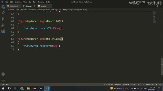The width and height of the screenshot is (163, 91).
Task: Open Accounts menu in activity bar
Action: click(3, 74)
